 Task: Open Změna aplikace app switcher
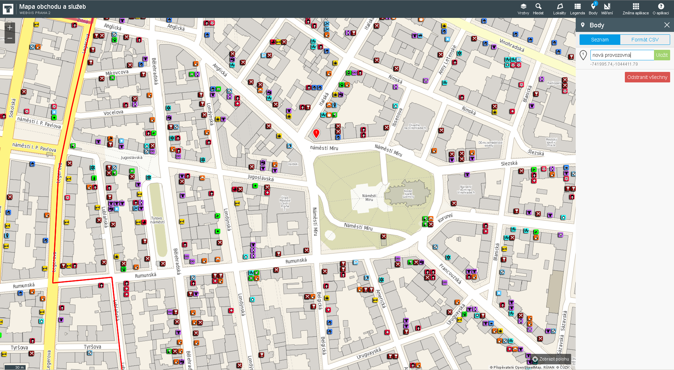click(x=636, y=9)
